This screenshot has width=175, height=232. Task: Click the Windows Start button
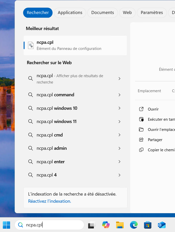(7, 225)
